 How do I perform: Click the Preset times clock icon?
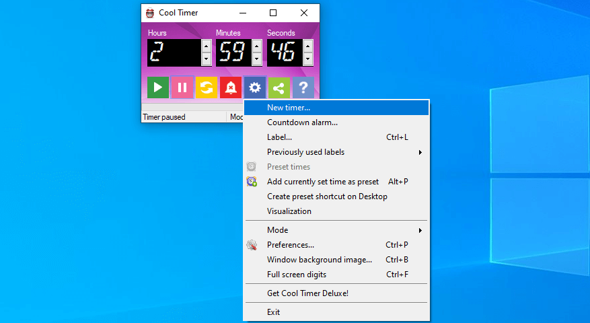click(252, 166)
